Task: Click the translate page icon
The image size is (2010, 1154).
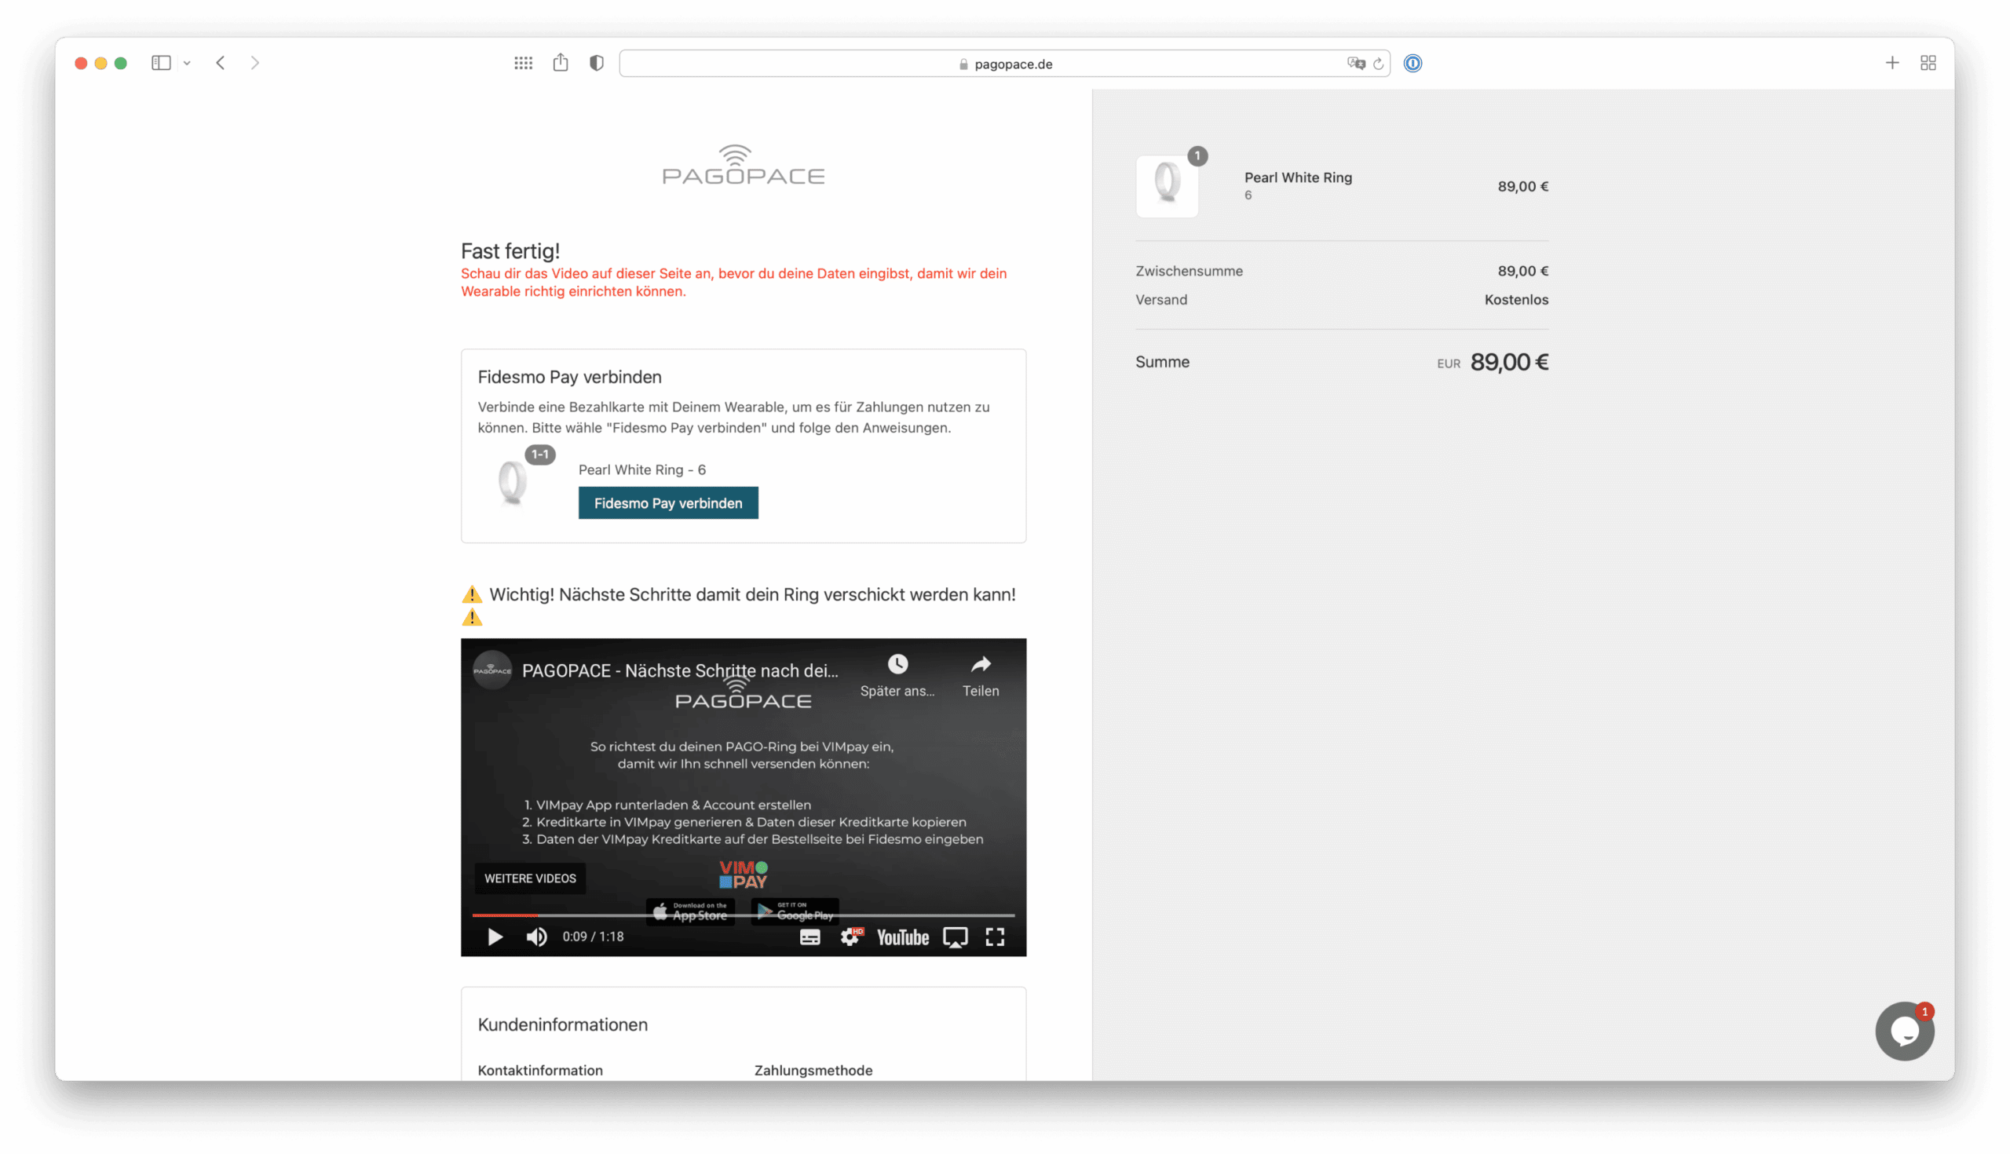Action: pos(1356,64)
